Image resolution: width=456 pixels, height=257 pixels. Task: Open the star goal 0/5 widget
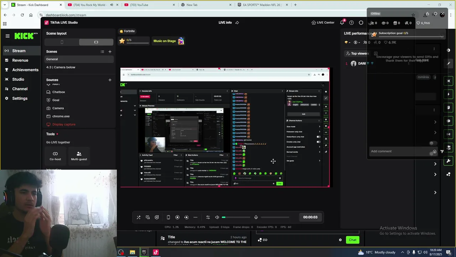pos(134,41)
